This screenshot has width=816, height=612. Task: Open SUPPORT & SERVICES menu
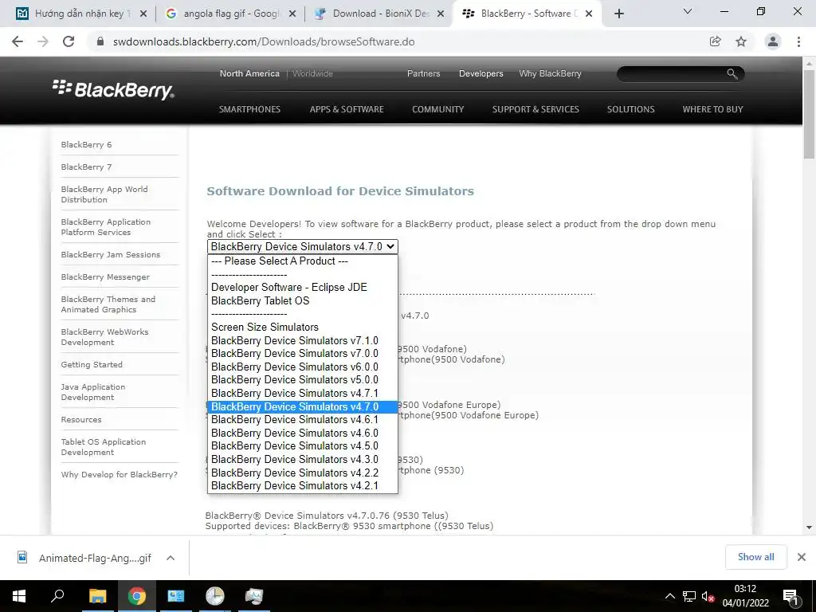pos(535,109)
